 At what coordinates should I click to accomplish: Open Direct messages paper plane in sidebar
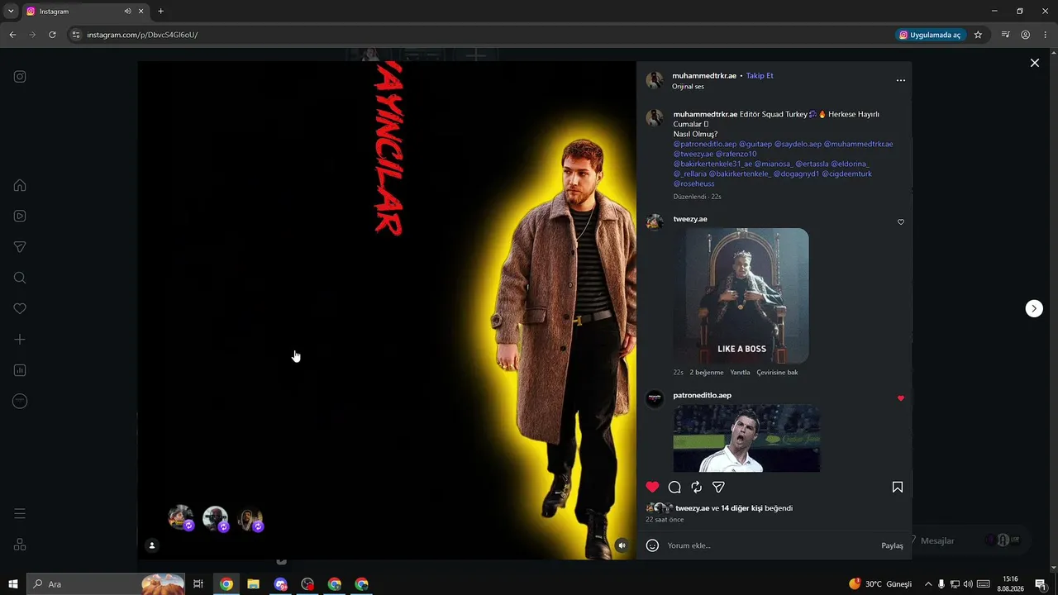pyautogui.click(x=20, y=247)
